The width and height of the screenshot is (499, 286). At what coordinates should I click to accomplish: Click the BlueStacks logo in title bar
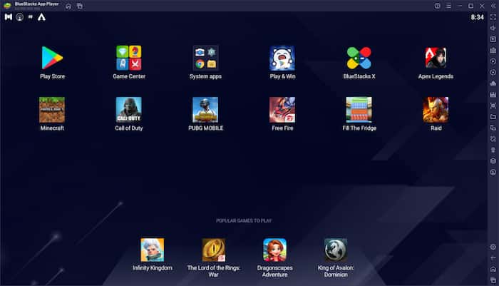point(7,6)
